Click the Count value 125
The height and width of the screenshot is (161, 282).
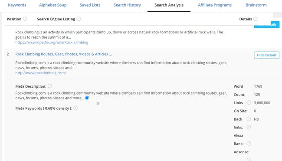pyautogui.click(x=257, y=95)
